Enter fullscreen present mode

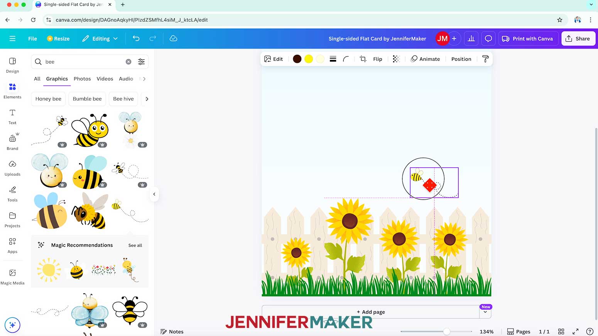tap(576, 331)
